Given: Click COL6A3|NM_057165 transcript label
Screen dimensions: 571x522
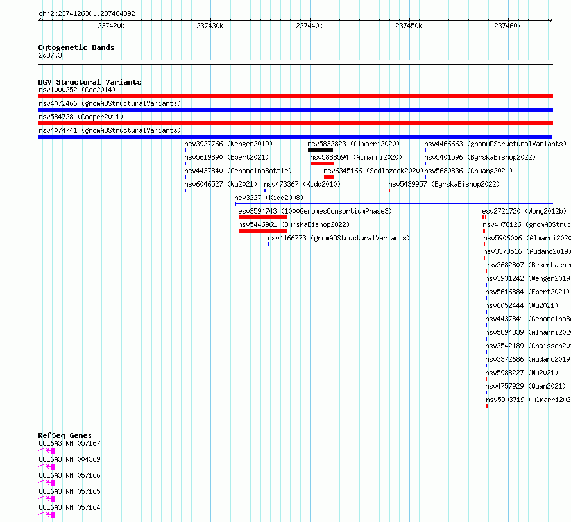Looking at the screenshot, I should point(69,491).
